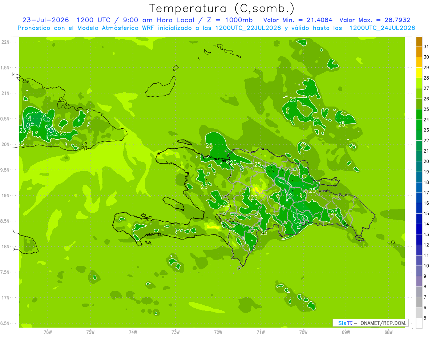Click the "1200UTC_24JUL2026" valid-until time
Image resolution: width=436 pixels, height=337 pixels.
[x=382, y=28]
